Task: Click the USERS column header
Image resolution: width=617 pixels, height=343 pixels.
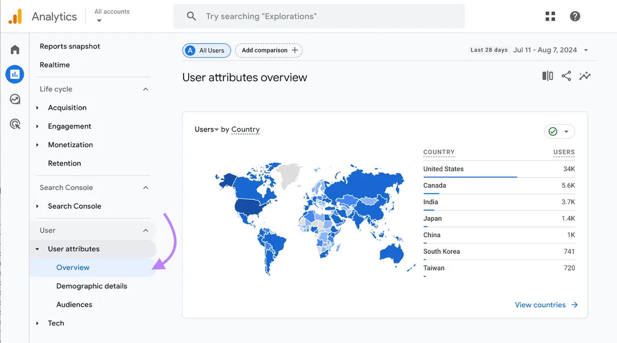Action: pyautogui.click(x=564, y=153)
